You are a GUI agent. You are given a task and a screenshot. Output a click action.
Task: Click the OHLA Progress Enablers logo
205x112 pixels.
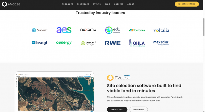137,43
